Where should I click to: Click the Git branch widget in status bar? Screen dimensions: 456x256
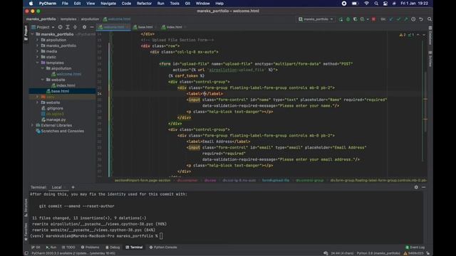pos(413,253)
